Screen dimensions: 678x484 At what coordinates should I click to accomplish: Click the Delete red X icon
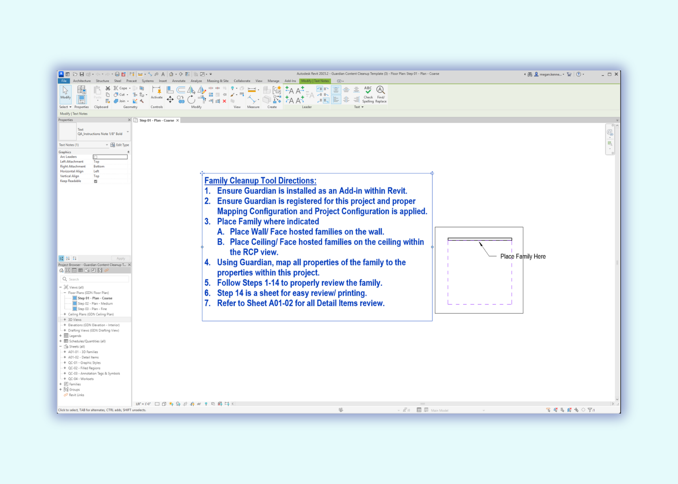point(224,101)
